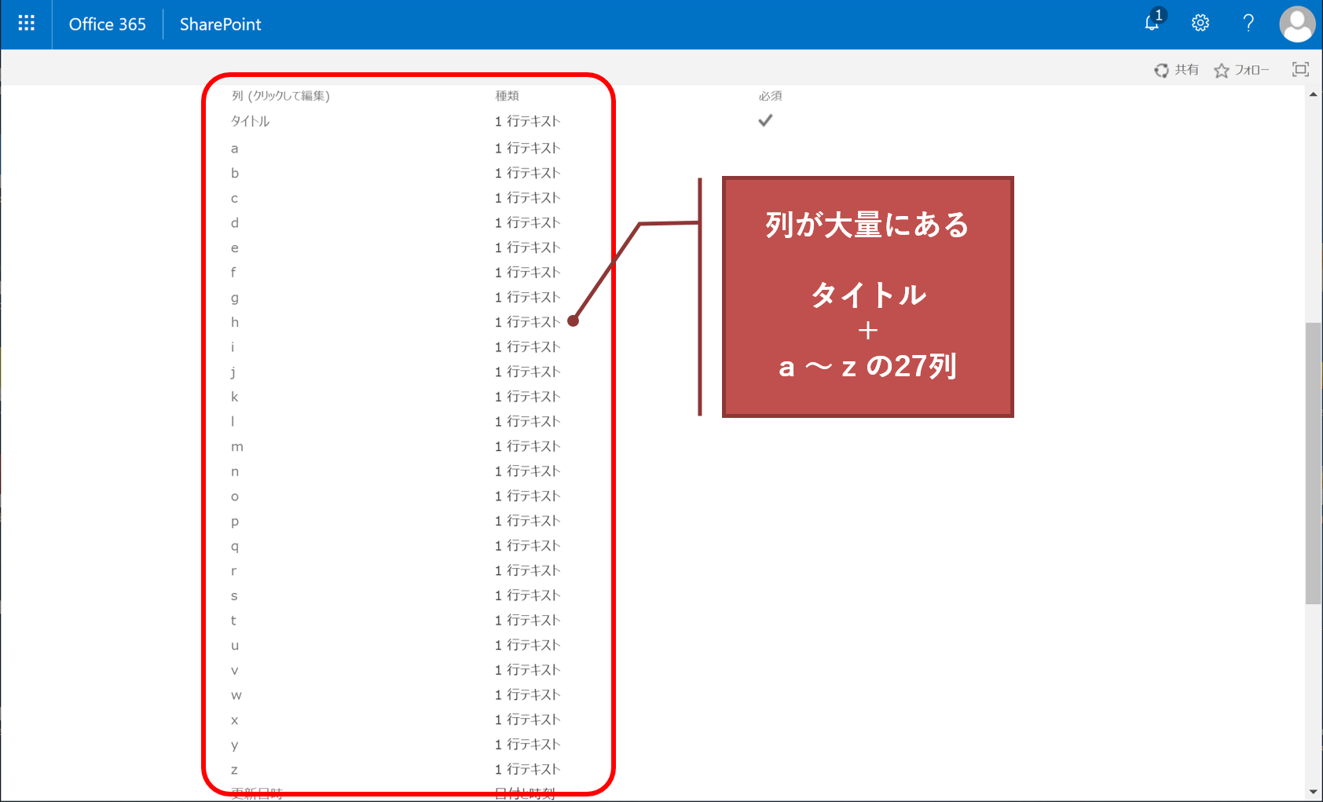Open the Help menu
This screenshot has height=802, width=1323.
1248,24
